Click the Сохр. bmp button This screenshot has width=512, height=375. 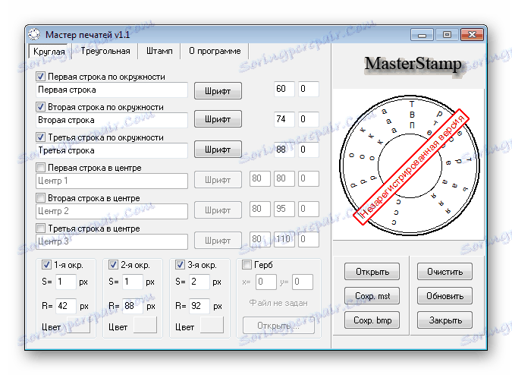[372, 320]
